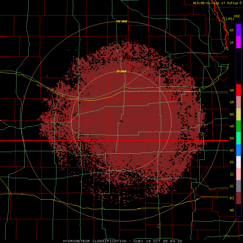The width and height of the screenshot is (243, 243).
Task: Click the "[CLAS]" legend heading
Action: coord(228,19)
